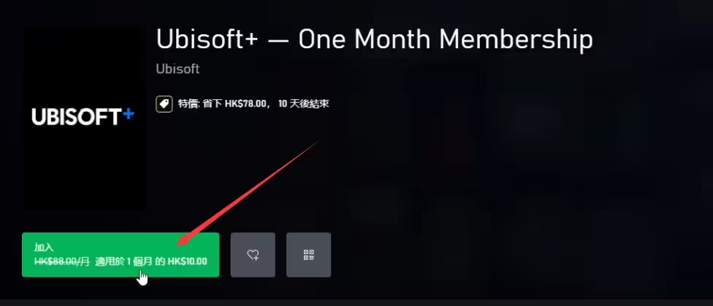Screen dimensions: 713x306
Task: Open the QR code button
Action: point(309,255)
